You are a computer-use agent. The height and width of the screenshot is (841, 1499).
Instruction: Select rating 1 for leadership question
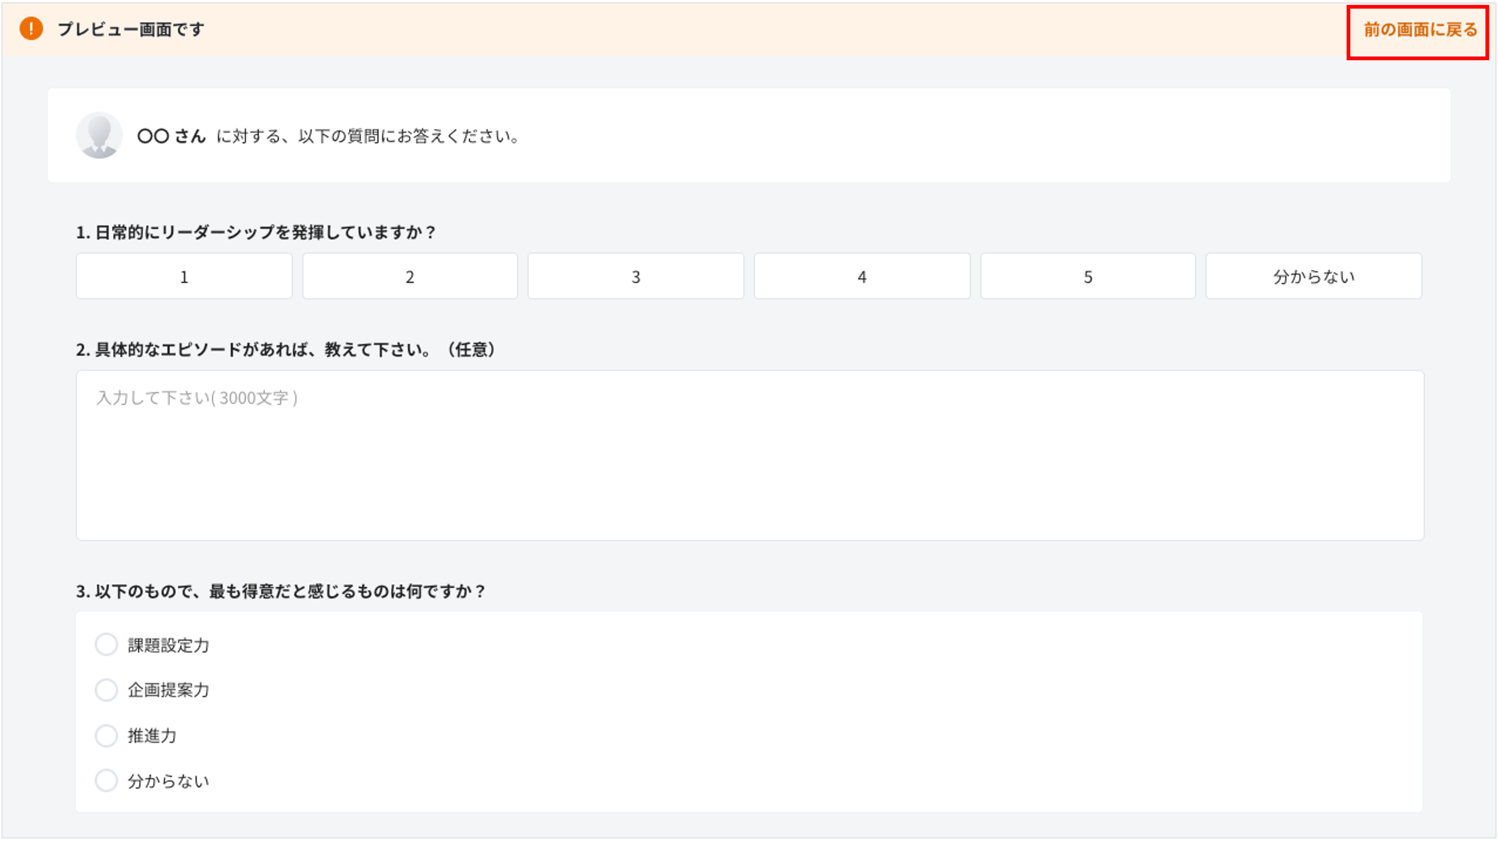184,277
